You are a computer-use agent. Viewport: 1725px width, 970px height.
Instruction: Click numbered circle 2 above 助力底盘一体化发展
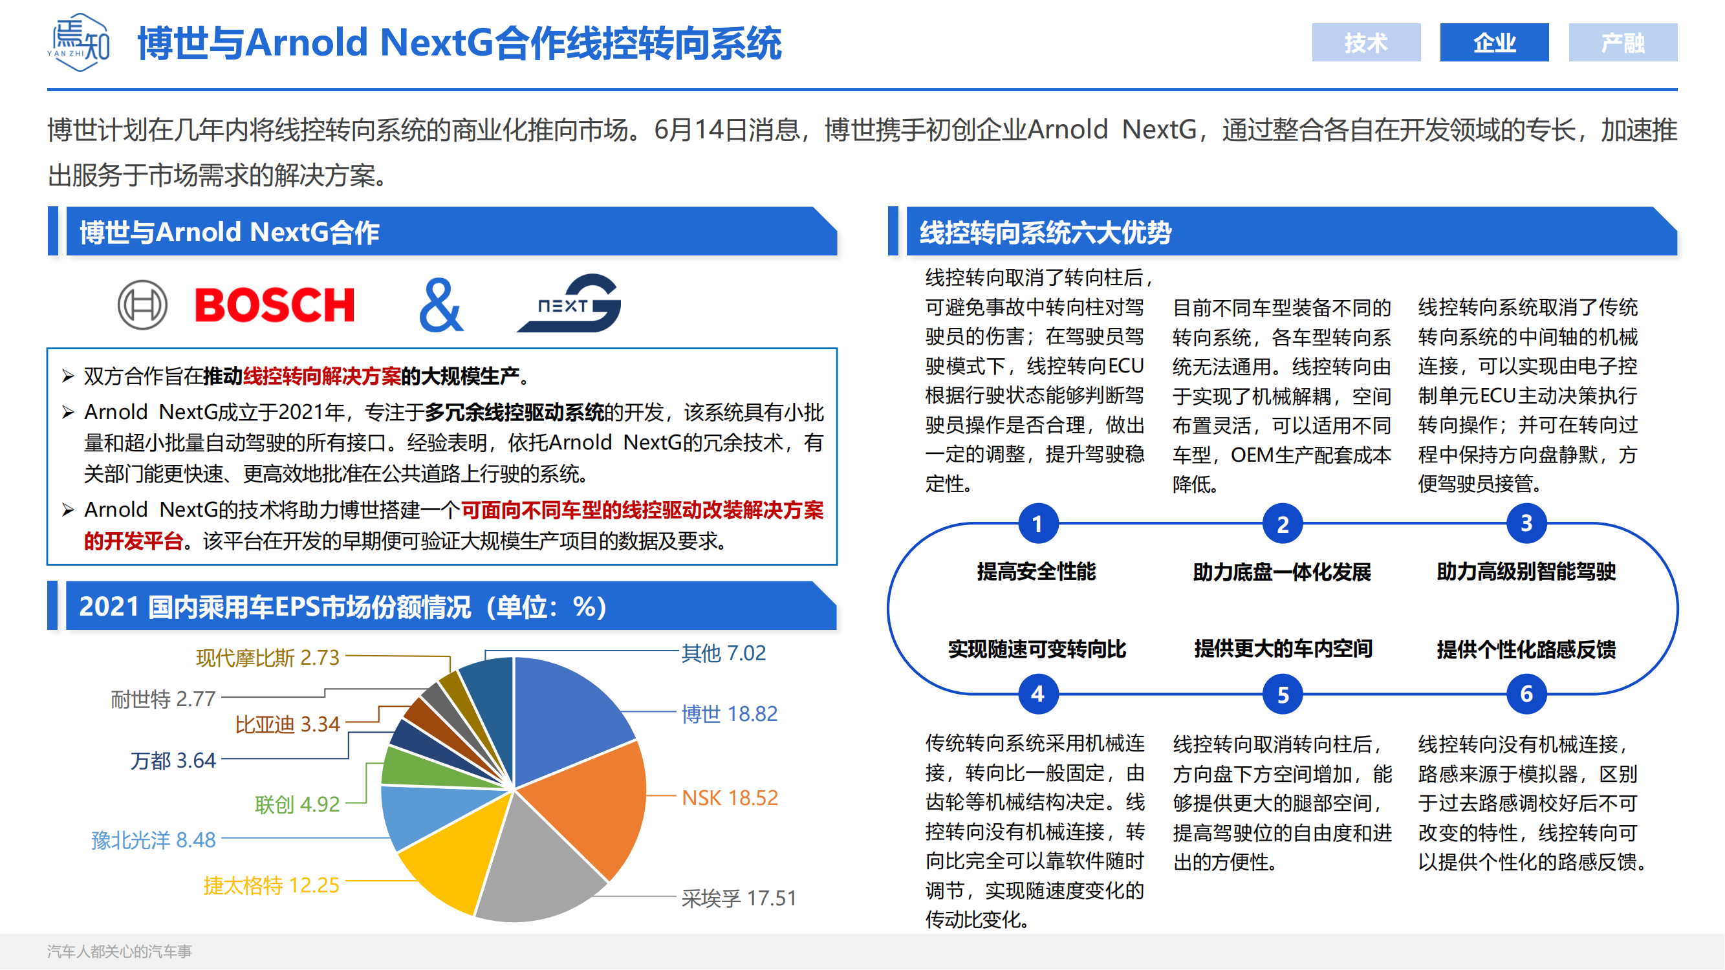[x=1283, y=524]
